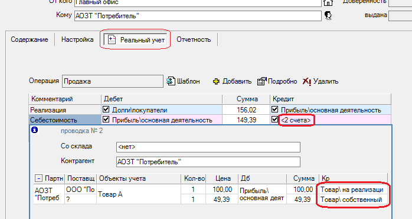Uncheck the Долги\покупатели debit checkbox
Image resolution: width=412 pixels, height=219 pixels.
tap(106, 109)
